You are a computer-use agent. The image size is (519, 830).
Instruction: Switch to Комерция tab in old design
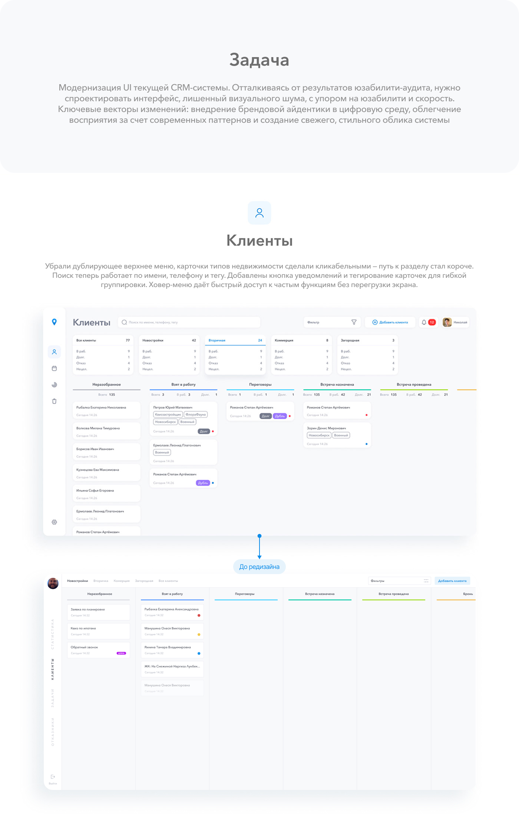click(x=122, y=581)
